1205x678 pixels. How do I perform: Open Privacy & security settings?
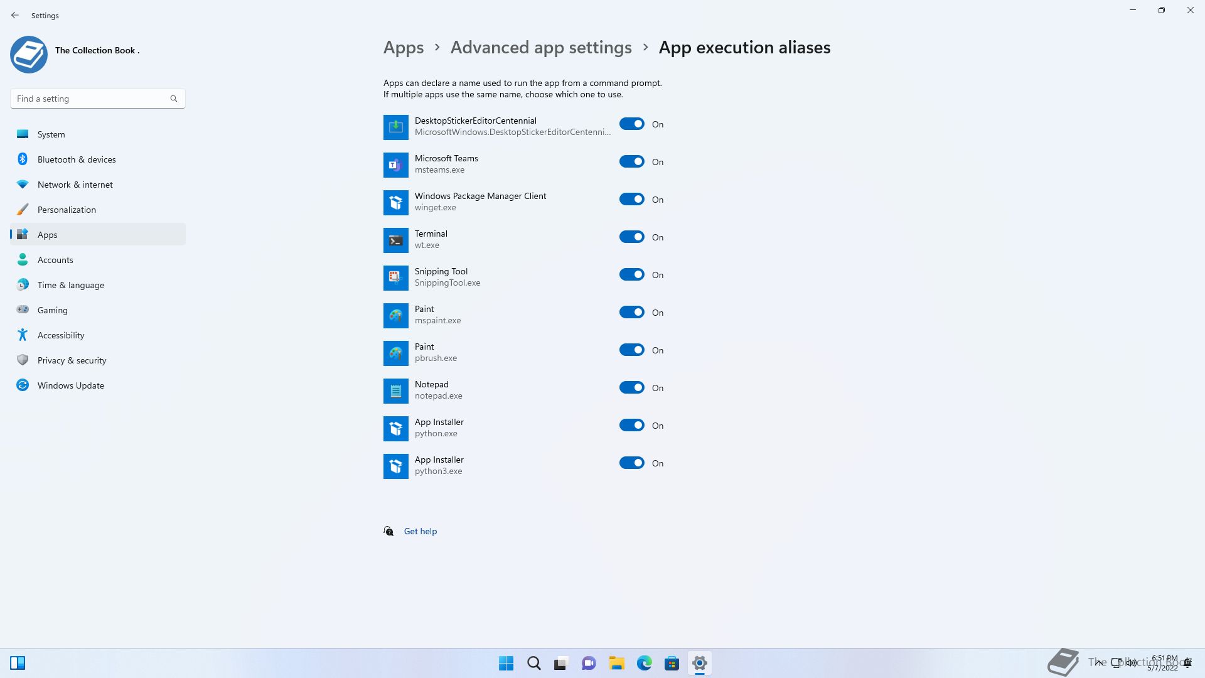tap(72, 360)
